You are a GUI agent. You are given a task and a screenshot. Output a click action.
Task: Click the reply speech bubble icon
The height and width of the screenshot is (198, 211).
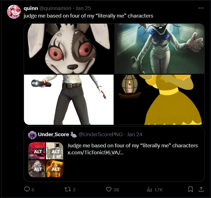27,189
